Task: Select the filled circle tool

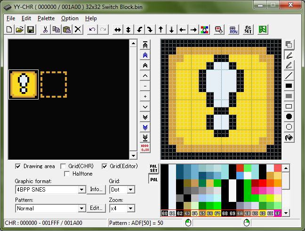Action: (289, 116)
